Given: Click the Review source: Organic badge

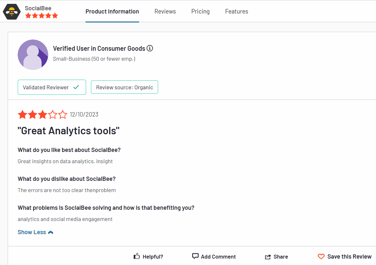Looking at the screenshot, I should coord(124,87).
